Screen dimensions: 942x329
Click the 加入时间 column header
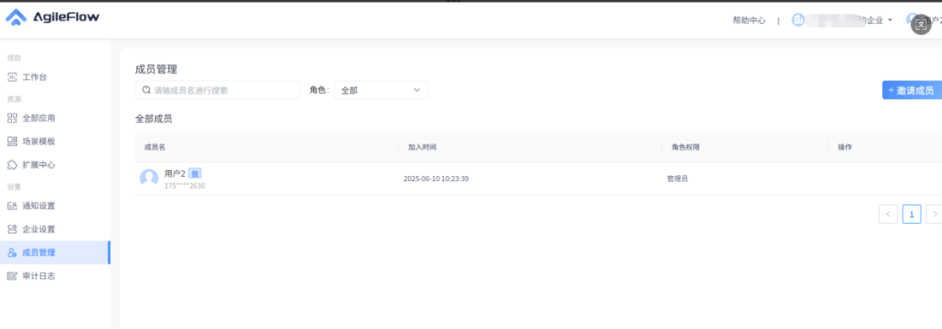tap(422, 147)
